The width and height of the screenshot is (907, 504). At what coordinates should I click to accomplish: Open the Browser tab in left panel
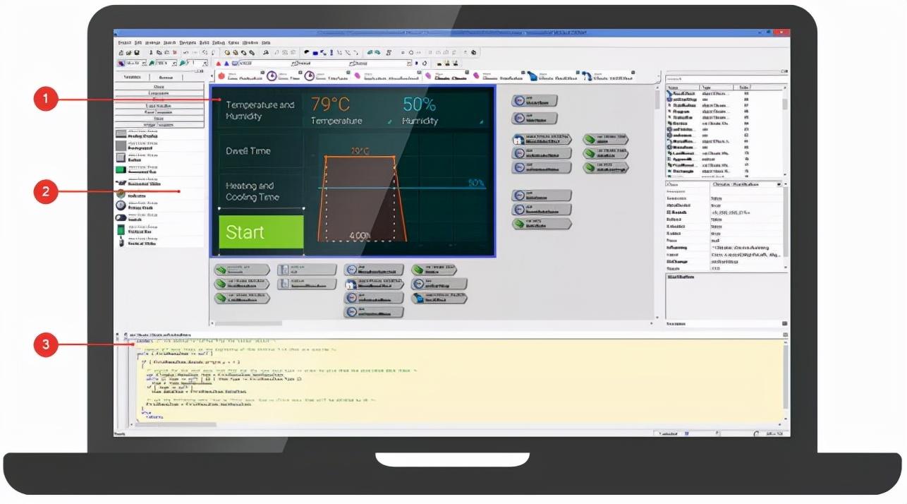pyautogui.click(x=166, y=77)
